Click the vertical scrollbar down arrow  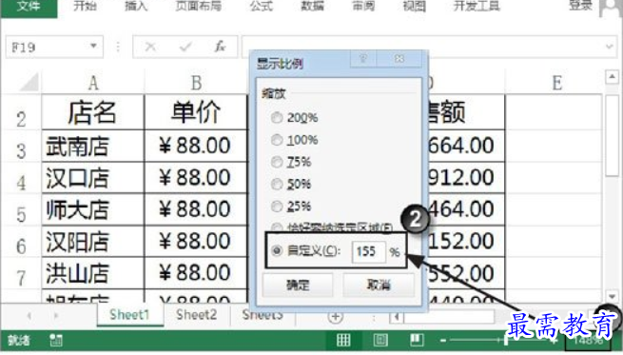612,297
